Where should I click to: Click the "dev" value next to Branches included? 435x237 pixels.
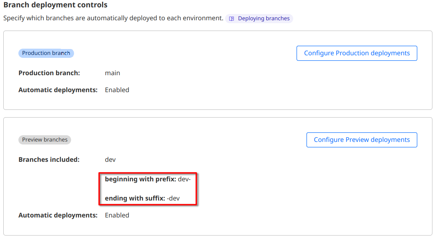(110, 160)
